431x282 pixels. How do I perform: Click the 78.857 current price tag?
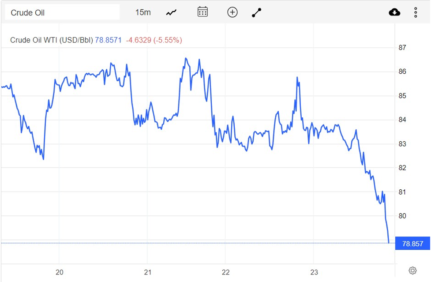412,244
